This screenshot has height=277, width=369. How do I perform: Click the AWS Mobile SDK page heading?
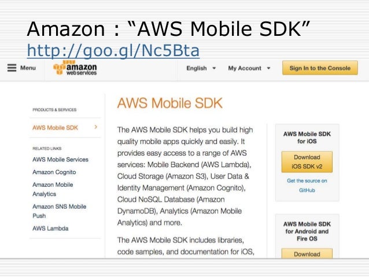tap(169, 103)
